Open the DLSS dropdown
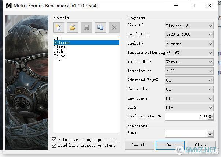Image resolution: width=221 pixels, height=157 pixels. 189,108
